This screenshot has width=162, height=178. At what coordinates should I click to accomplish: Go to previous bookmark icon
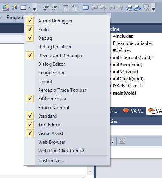[x=94, y=7]
